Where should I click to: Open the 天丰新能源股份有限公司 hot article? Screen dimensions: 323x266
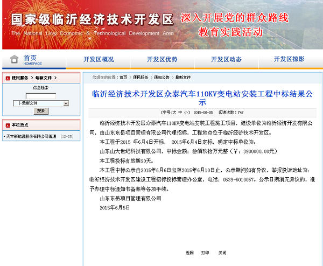click(x=31, y=137)
